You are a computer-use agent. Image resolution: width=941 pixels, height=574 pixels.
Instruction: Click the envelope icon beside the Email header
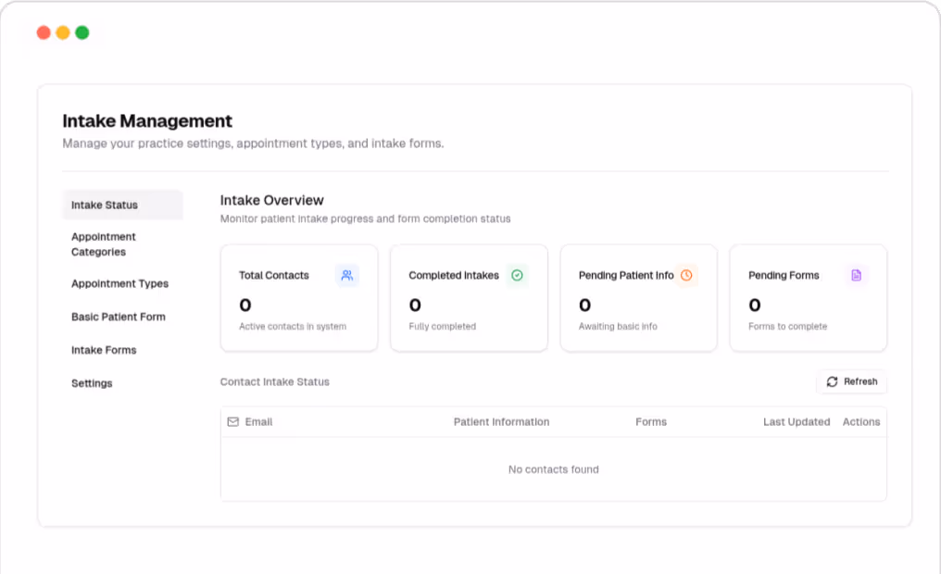tap(233, 421)
